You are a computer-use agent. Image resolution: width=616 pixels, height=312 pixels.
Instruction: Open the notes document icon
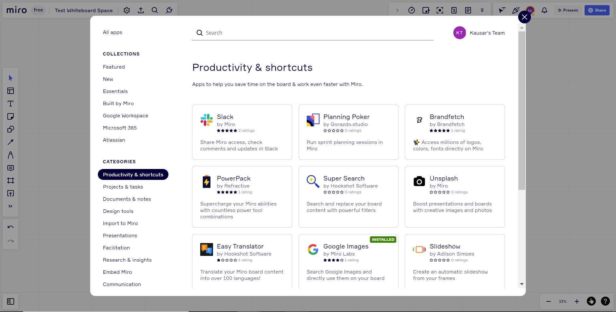pyautogui.click(x=468, y=10)
